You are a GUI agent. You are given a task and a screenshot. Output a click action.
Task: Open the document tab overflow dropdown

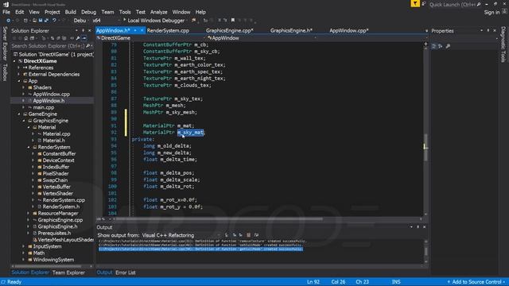click(426, 31)
